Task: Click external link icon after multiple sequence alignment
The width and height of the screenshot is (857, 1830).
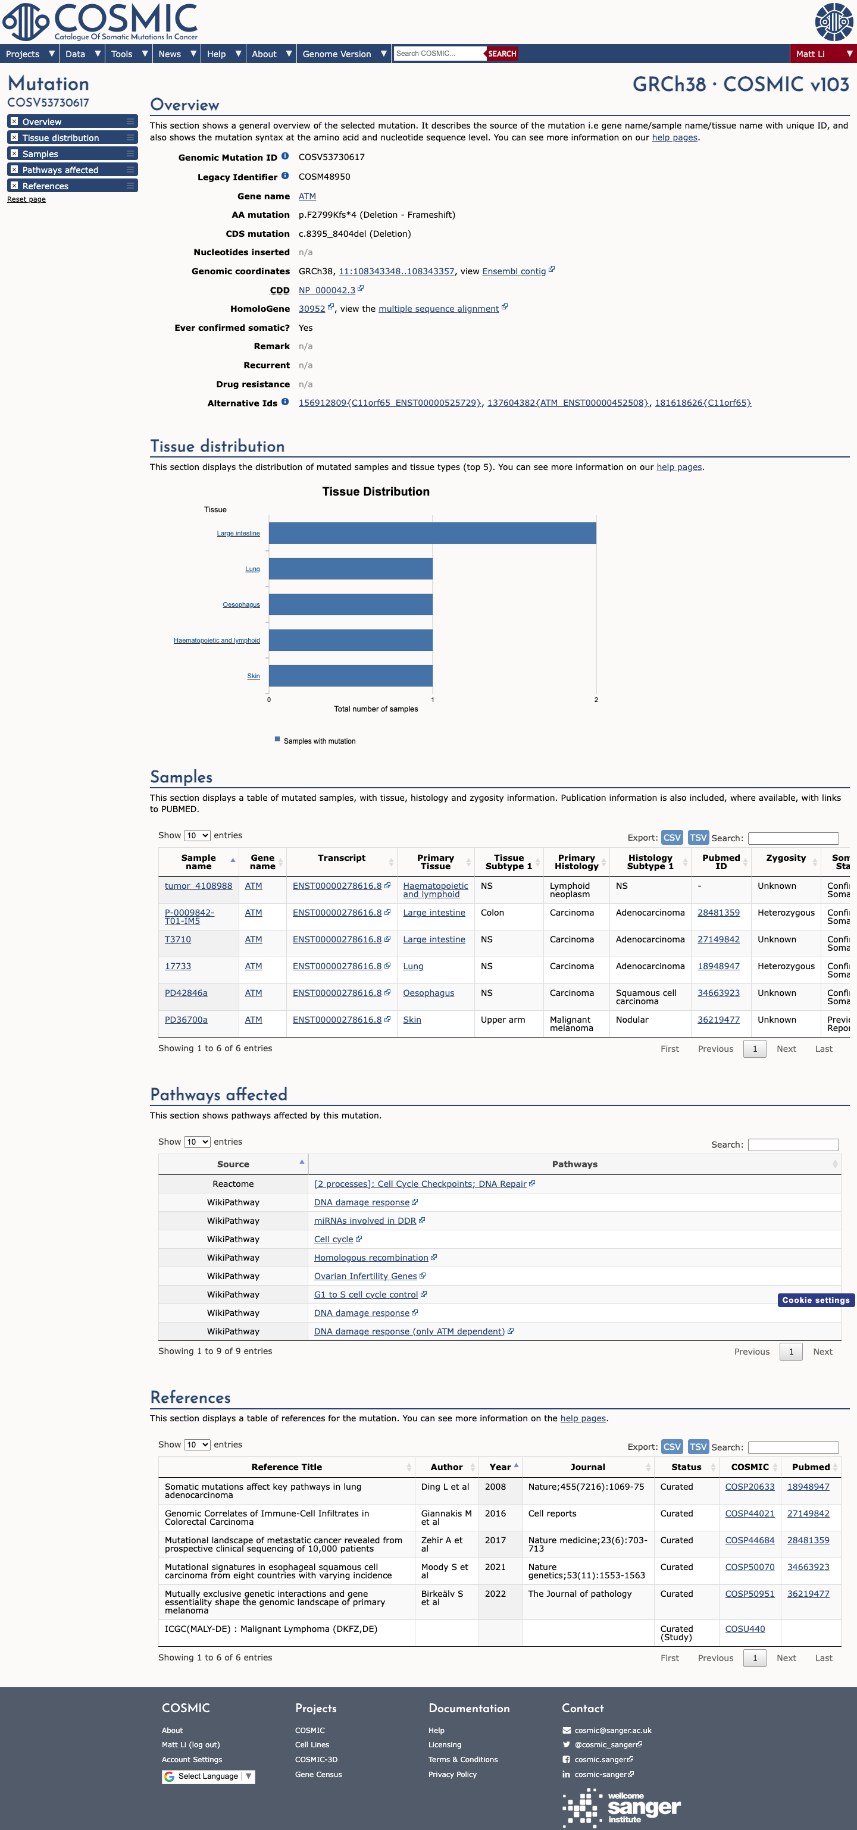Action: 505,307
